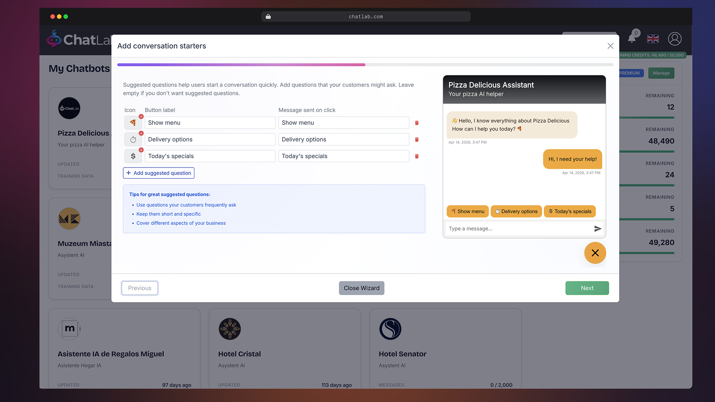Image resolution: width=715 pixels, height=402 pixels.
Task: Open the Asistente IA de Regalos Miguel avatar
Action: tap(69, 329)
